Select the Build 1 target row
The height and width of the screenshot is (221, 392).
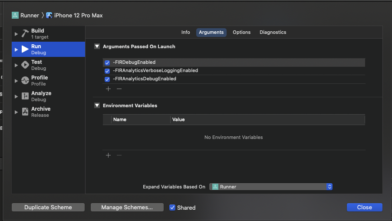[x=49, y=34]
